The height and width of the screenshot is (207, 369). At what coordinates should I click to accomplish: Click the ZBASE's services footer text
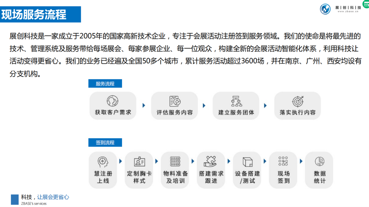click(34, 204)
